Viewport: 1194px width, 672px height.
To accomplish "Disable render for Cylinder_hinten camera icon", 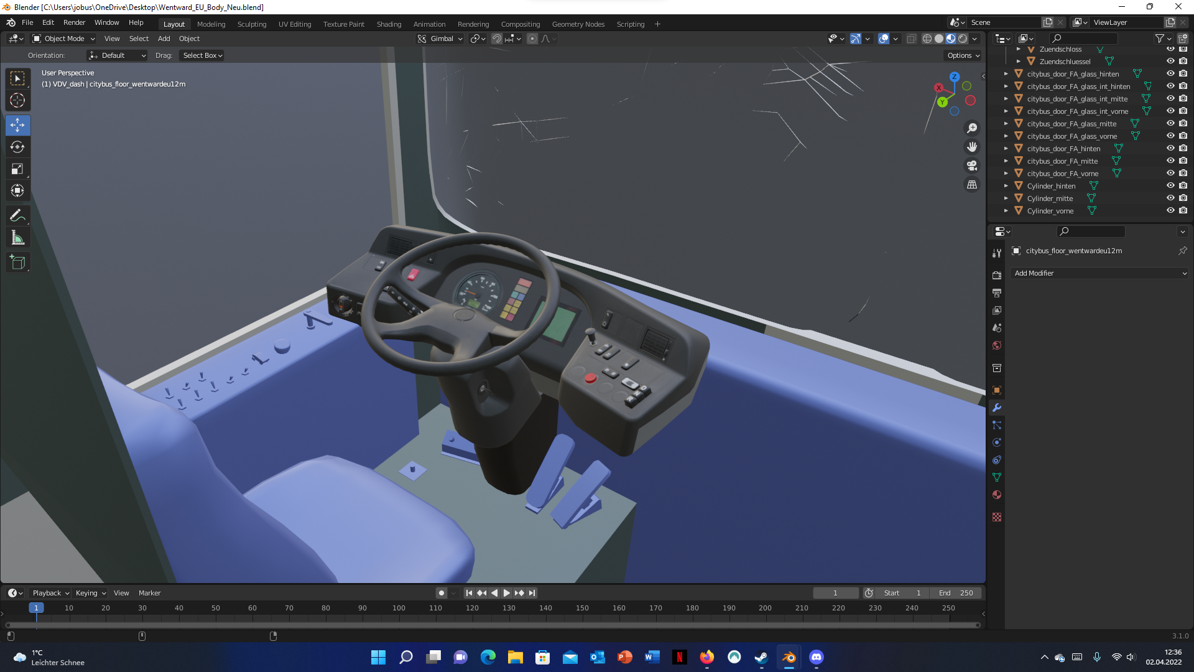I will point(1183,186).
